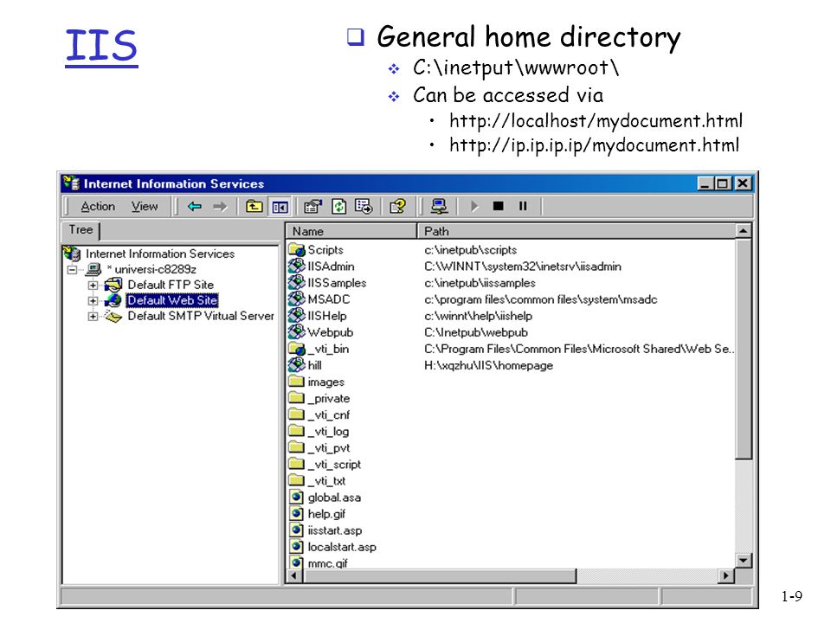831x623 pixels.
Task: Click the Refresh toolbar icon
Action: click(338, 206)
